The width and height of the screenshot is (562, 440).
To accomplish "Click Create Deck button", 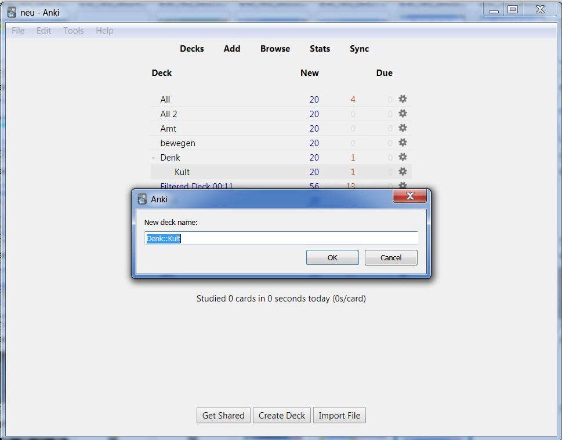I will tap(282, 415).
